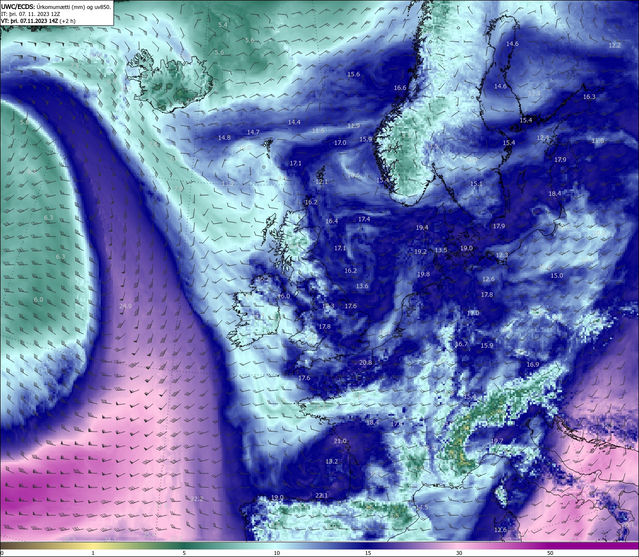639x557 pixels.
Task: Click the 12.2 value label
Action: click(615, 45)
